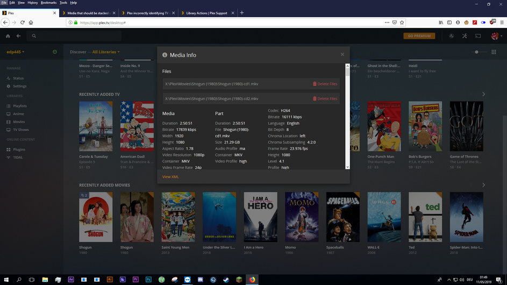Open the File menu
The width and height of the screenshot is (507, 285).
4,3
